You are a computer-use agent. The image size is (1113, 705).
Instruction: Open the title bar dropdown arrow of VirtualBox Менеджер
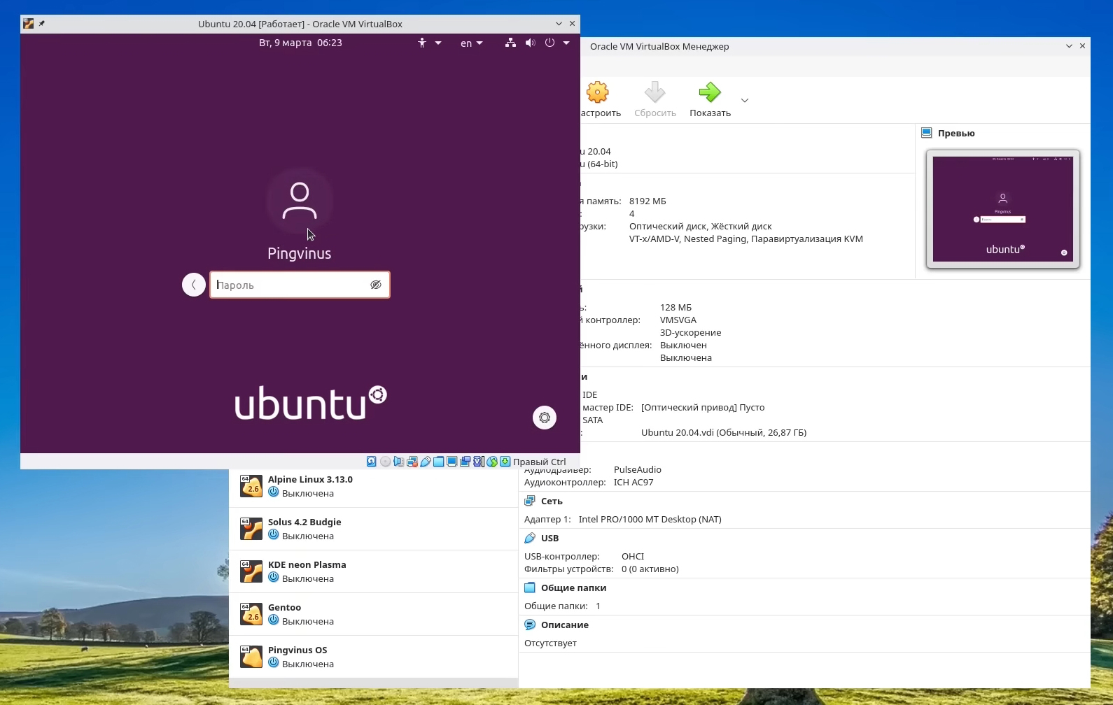tap(1069, 46)
